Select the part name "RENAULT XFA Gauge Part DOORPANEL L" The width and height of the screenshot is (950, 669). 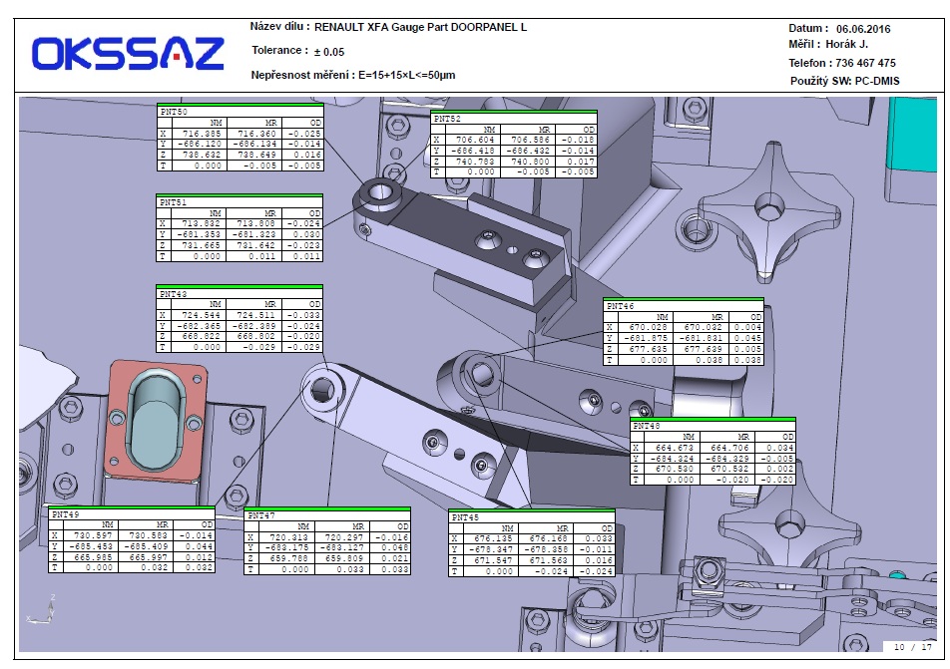[x=420, y=27]
